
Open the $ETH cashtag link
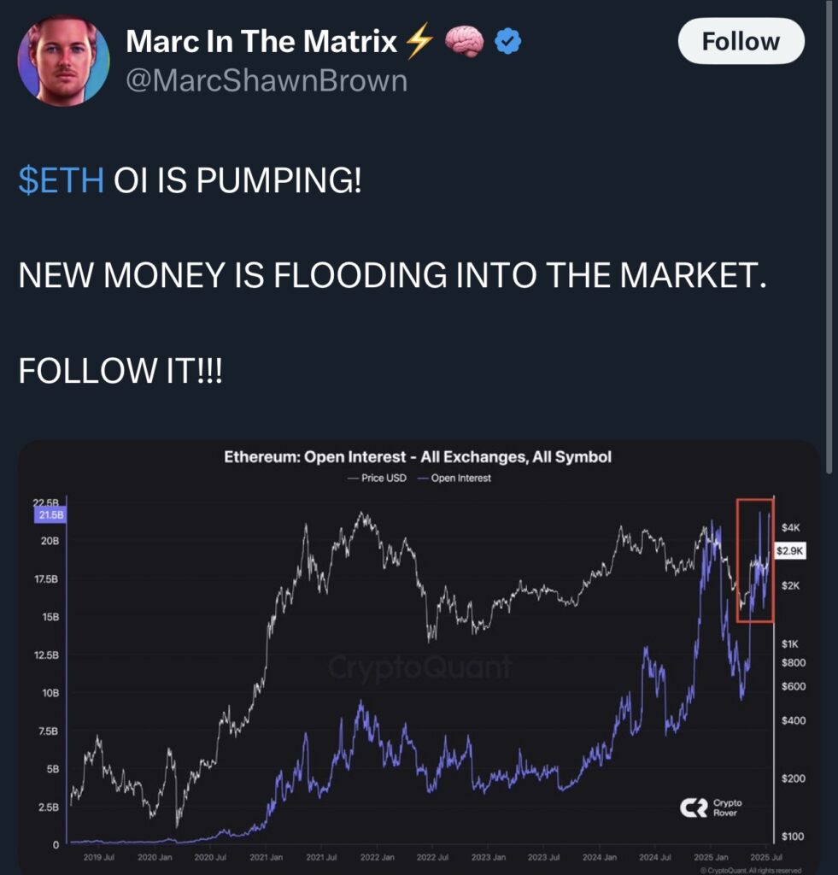point(62,180)
